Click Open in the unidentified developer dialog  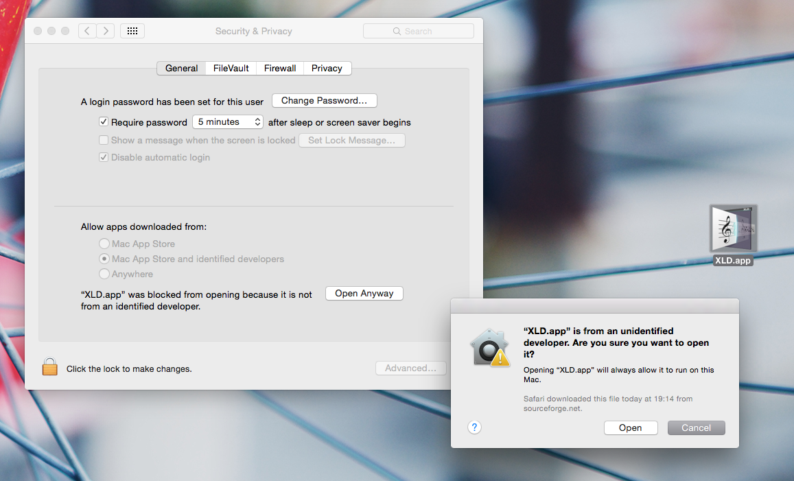[x=631, y=428]
